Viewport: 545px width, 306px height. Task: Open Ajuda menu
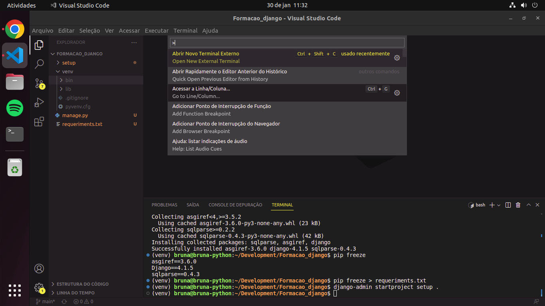pyautogui.click(x=210, y=31)
